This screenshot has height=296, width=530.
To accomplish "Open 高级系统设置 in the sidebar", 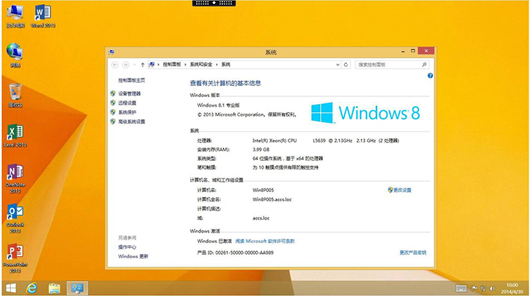I will pos(131,122).
